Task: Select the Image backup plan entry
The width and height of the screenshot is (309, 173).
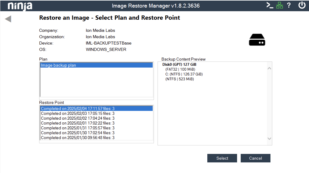Action: (x=96, y=65)
